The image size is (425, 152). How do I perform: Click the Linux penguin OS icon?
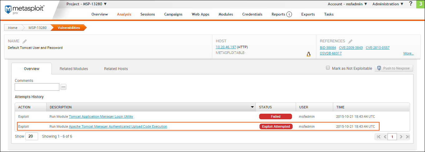click(x=309, y=54)
